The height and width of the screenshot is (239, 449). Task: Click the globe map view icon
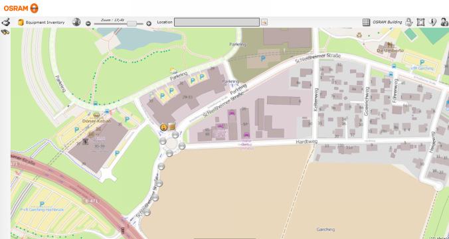(76, 22)
